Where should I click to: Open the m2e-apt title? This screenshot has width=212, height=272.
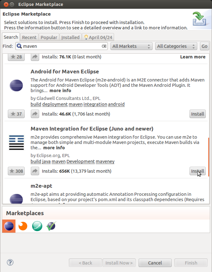(x=41, y=186)
